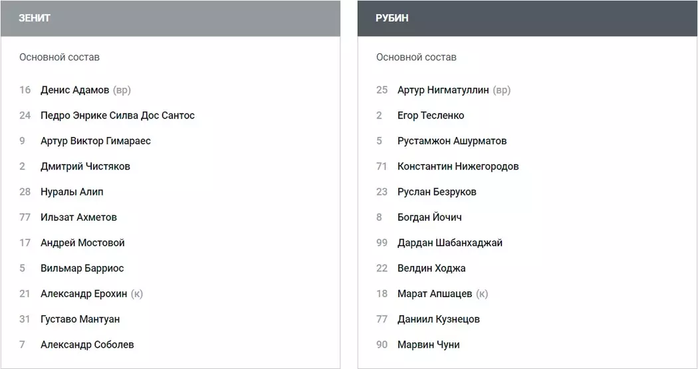This screenshot has width=698, height=369.
Task: Open Рубин captain Марат Апшацев
Action: [x=435, y=294]
